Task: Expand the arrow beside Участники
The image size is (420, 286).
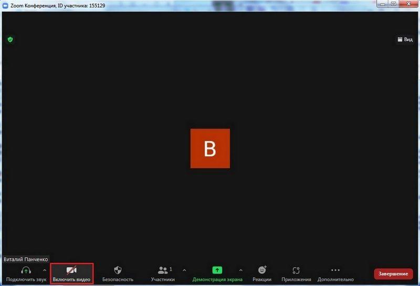Action: click(184, 270)
